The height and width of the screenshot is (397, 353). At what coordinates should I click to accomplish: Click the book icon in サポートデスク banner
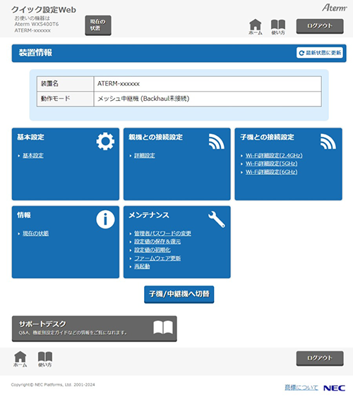(x=163, y=328)
